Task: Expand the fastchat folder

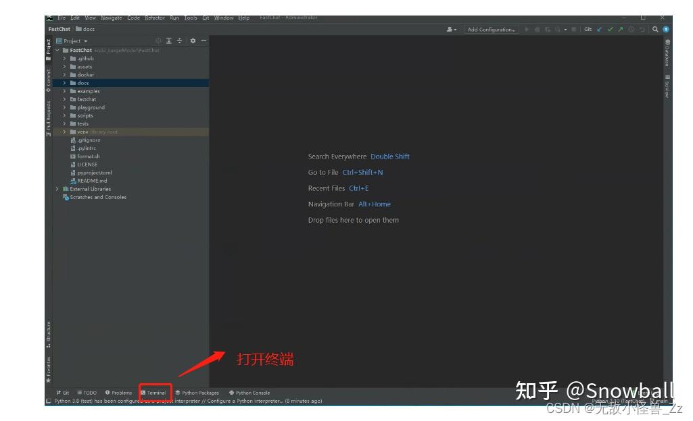Action: [64, 99]
